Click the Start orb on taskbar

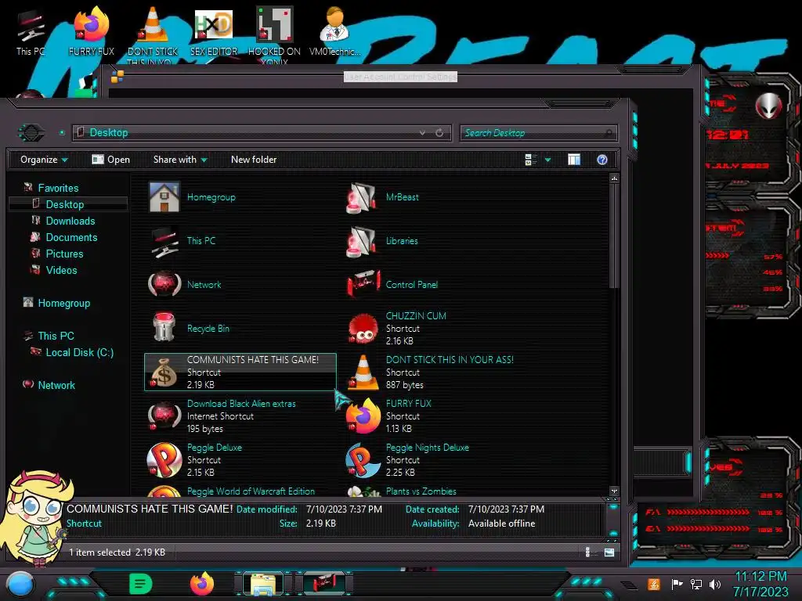(20, 584)
